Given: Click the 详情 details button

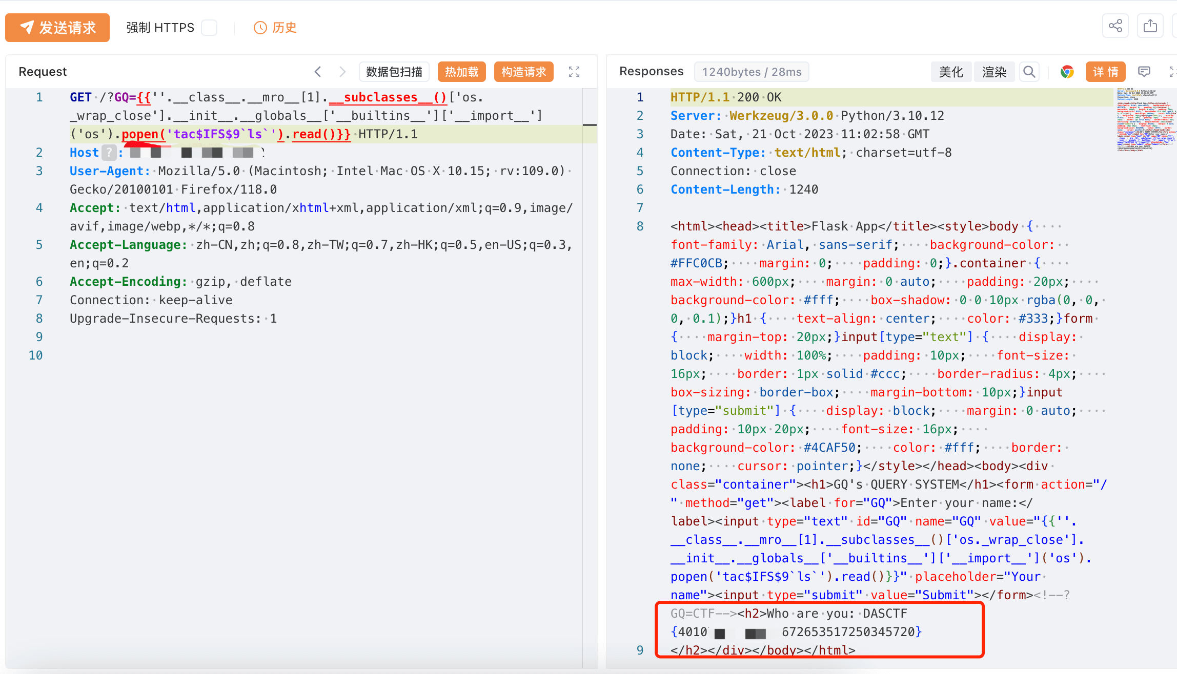Looking at the screenshot, I should point(1106,72).
